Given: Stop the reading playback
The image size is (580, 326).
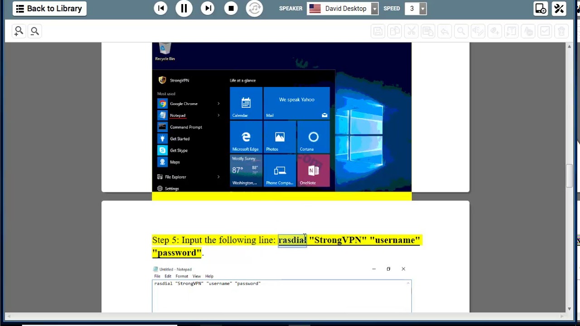Looking at the screenshot, I should [x=231, y=9].
